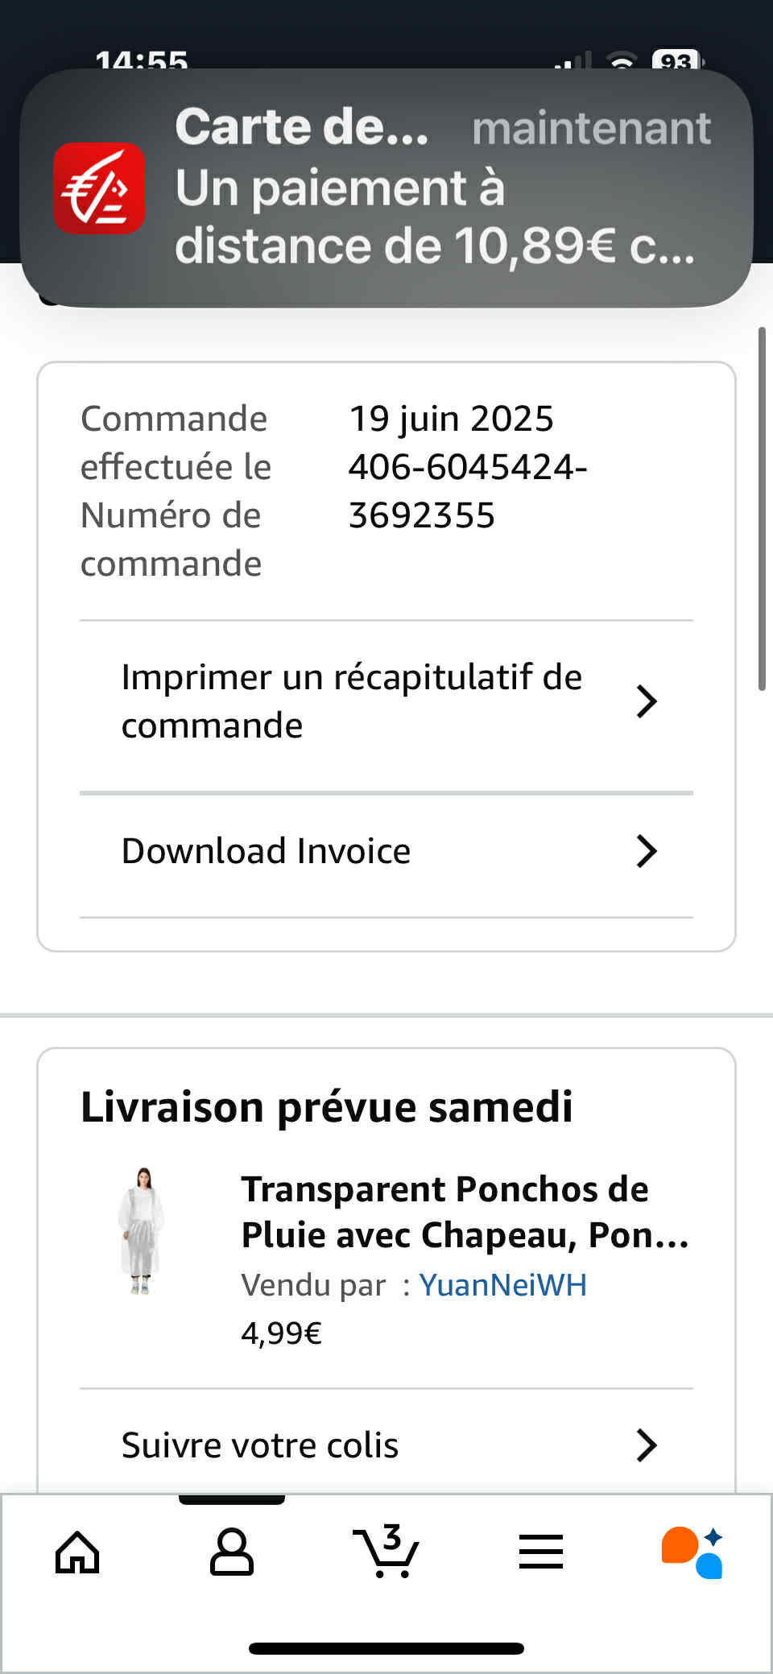This screenshot has width=773, height=1674.
Task: Tap the order number 406-6045424-3692355
Action: (x=468, y=491)
